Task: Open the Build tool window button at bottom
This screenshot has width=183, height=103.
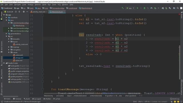Action: 27,99
